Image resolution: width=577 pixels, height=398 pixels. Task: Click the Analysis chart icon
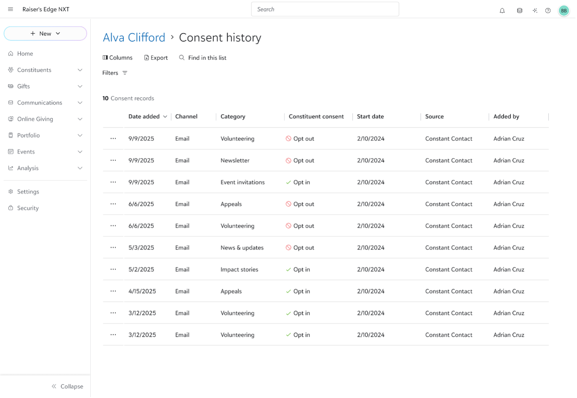point(11,168)
